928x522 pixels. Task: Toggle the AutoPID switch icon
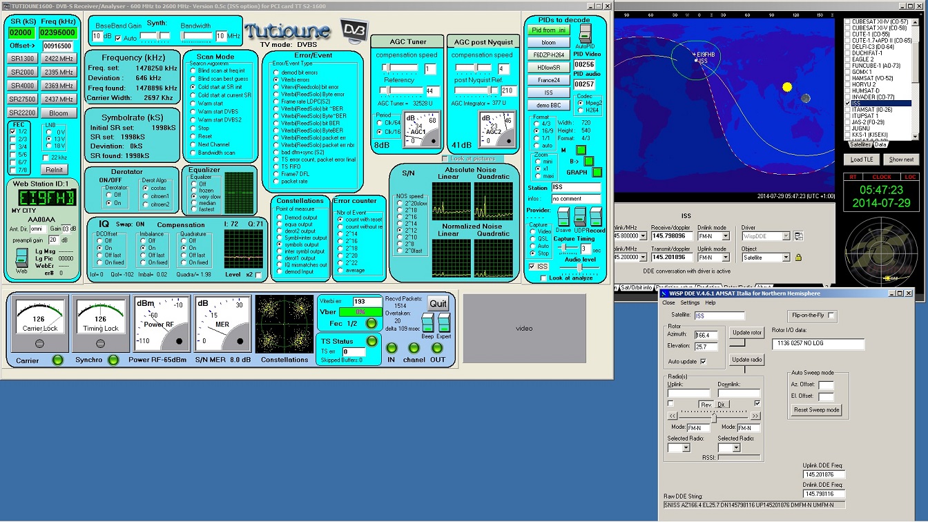tap(585, 33)
